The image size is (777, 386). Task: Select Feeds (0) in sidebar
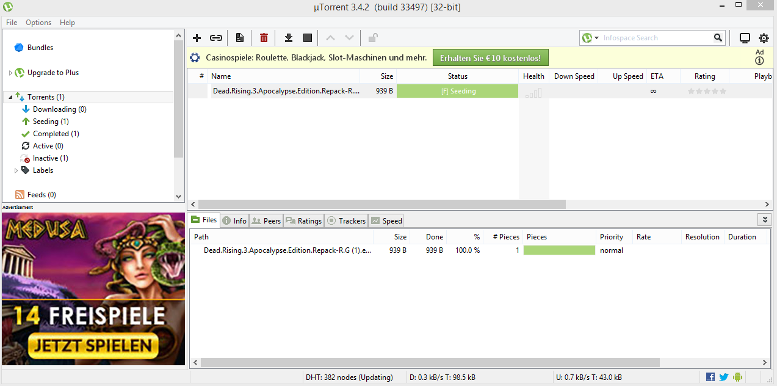[x=42, y=195]
